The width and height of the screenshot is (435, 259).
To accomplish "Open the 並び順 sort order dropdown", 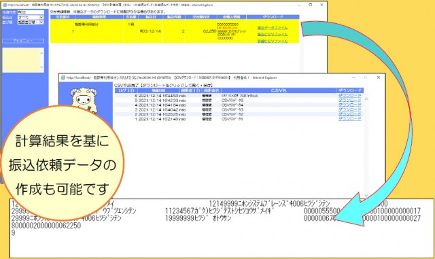I will [x=31, y=22].
